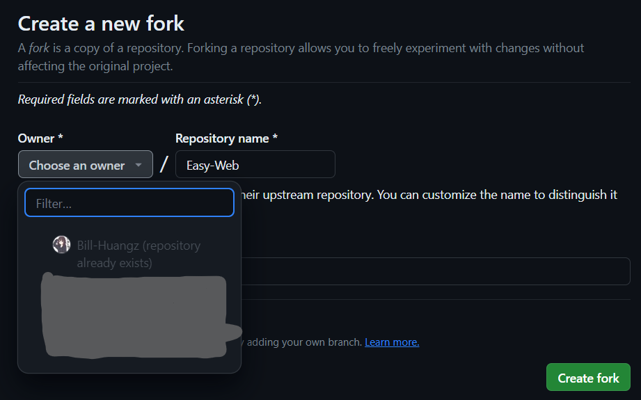Click the slash separator between owner and name
641x400 pixels.
(164, 165)
